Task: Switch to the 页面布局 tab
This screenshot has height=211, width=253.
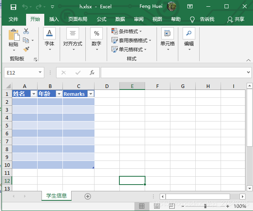Action: click(77, 19)
